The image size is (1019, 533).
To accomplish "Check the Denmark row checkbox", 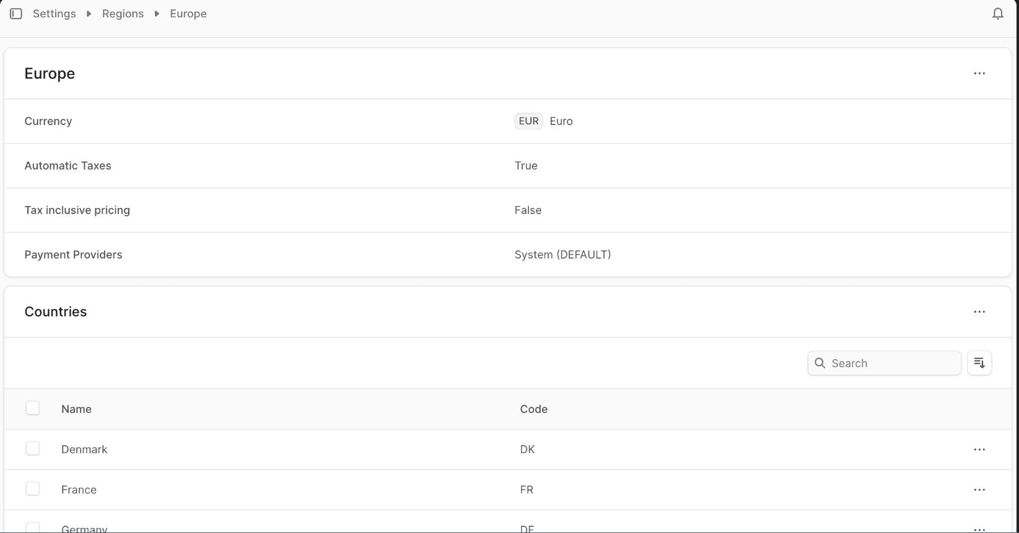I will [x=33, y=448].
